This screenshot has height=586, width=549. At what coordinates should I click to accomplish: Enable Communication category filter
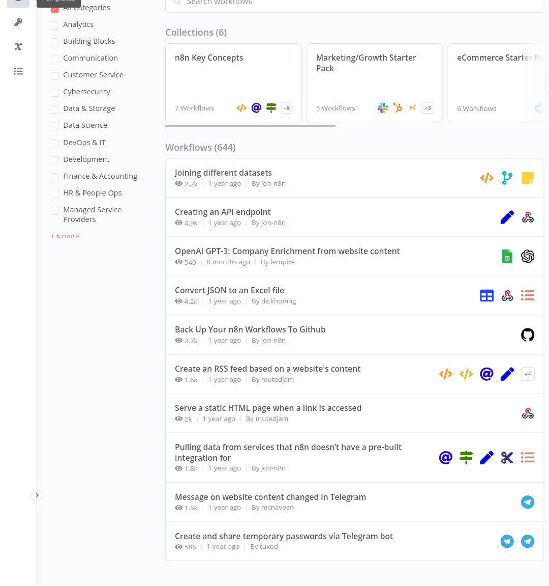(x=55, y=59)
